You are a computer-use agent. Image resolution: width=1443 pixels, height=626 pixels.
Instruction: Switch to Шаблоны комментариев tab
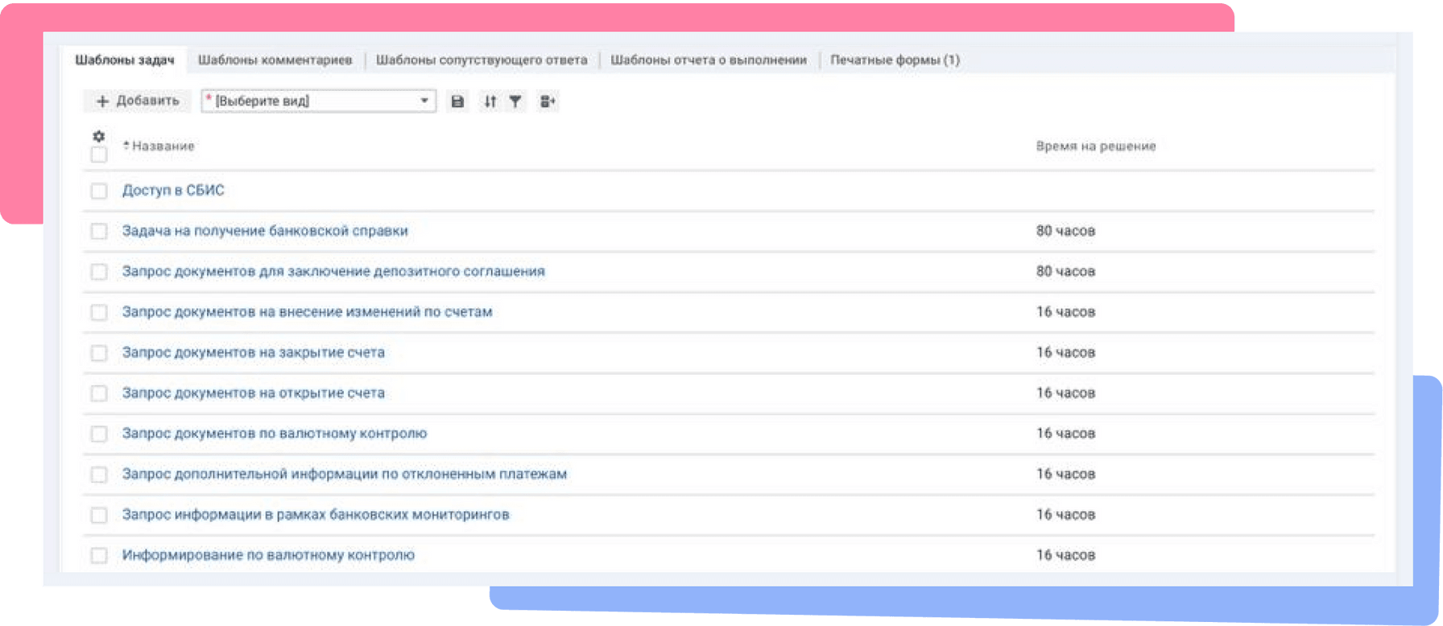coord(275,60)
